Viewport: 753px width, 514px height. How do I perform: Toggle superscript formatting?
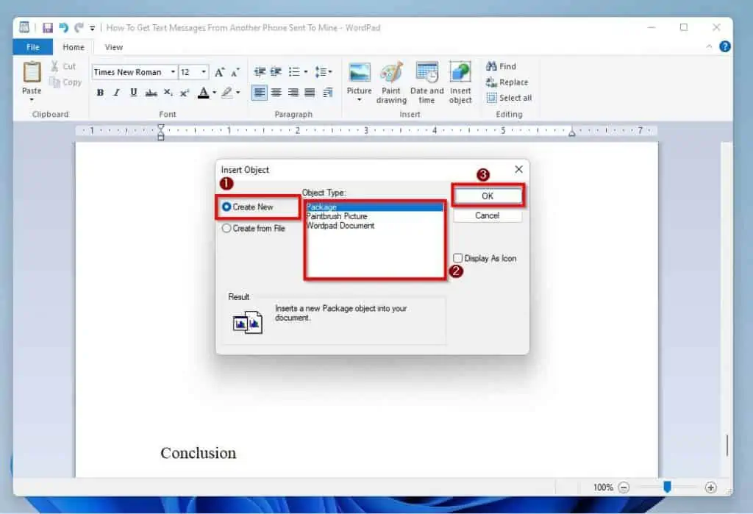pos(185,93)
